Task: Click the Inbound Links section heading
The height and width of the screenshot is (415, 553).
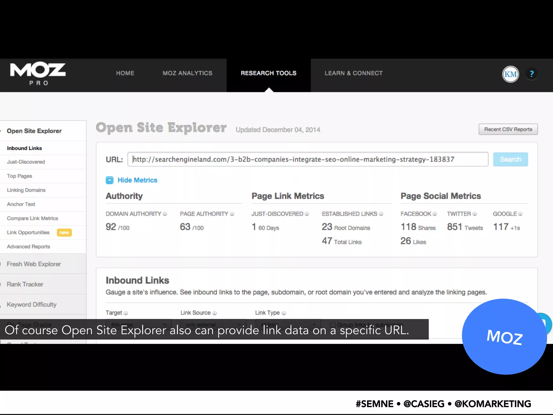Action: pyautogui.click(x=137, y=280)
